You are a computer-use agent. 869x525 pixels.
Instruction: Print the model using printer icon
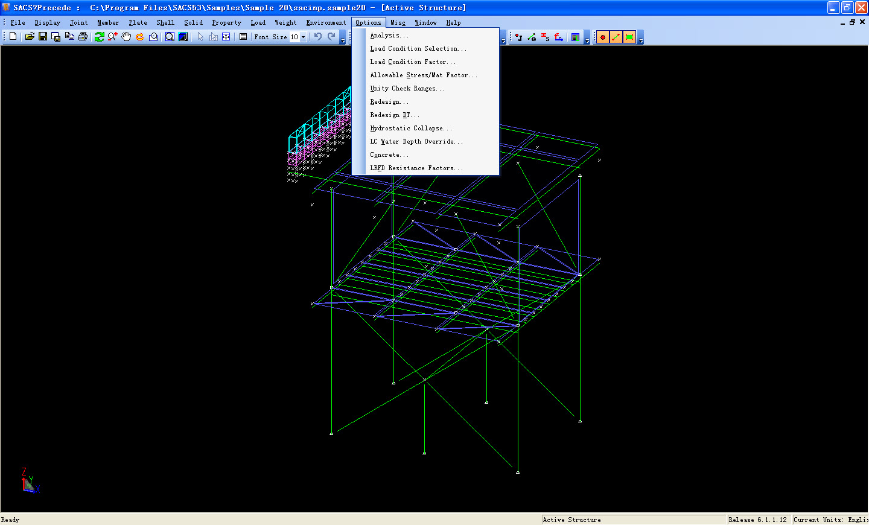click(83, 37)
